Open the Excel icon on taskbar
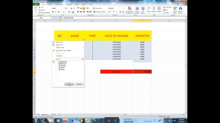 click(x=88, y=121)
